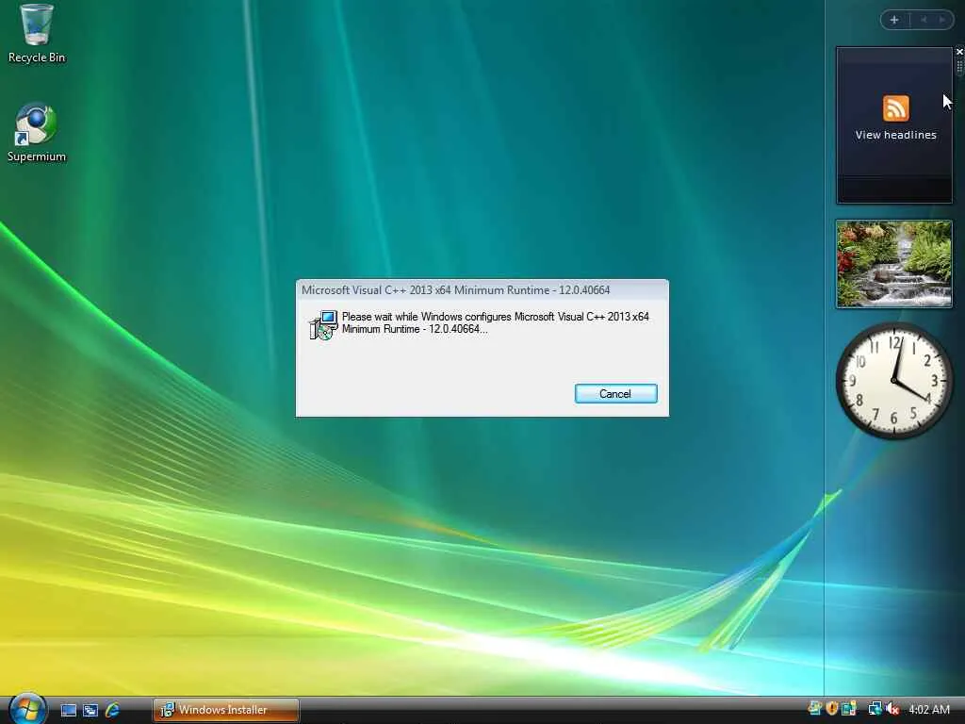Click the View headlines text in feed gadget

click(895, 135)
